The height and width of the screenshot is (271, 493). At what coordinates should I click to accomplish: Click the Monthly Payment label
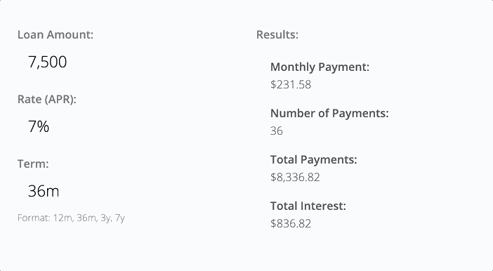tap(320, 67)
